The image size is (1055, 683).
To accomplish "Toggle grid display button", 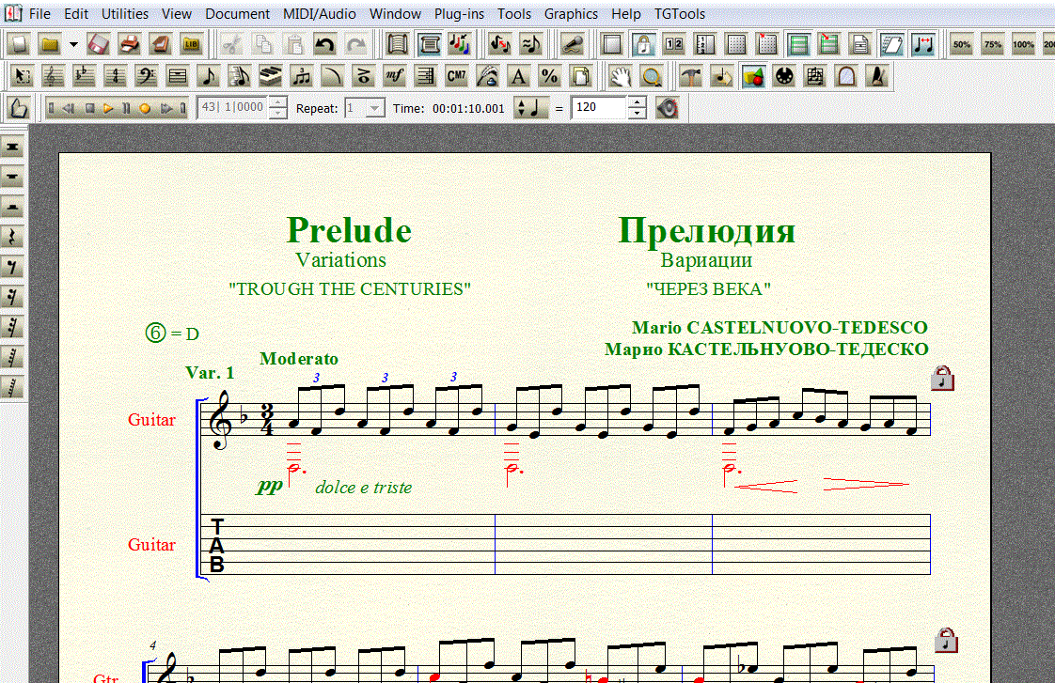I will point(736,44).
